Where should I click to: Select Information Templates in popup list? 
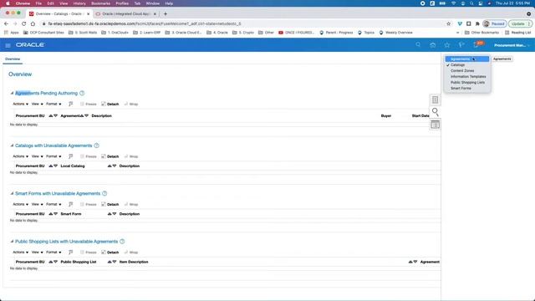point(466,76)
